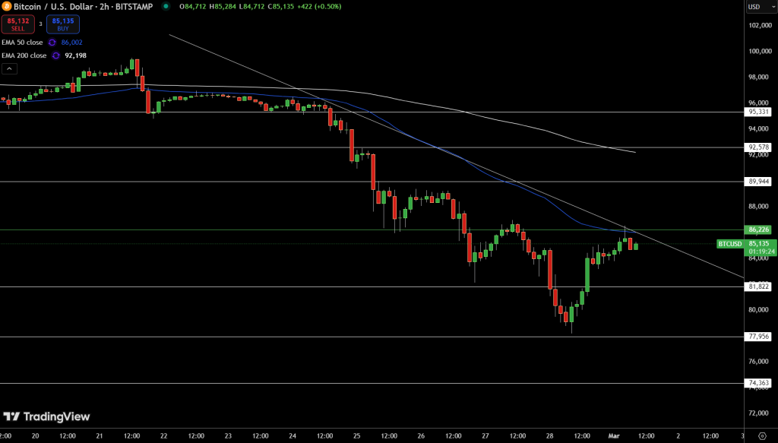Image resolution: width=778 pixels, height=443 pixels.
Task: Click the 77,956 horizontal line price label
Action: coord(759,337)
